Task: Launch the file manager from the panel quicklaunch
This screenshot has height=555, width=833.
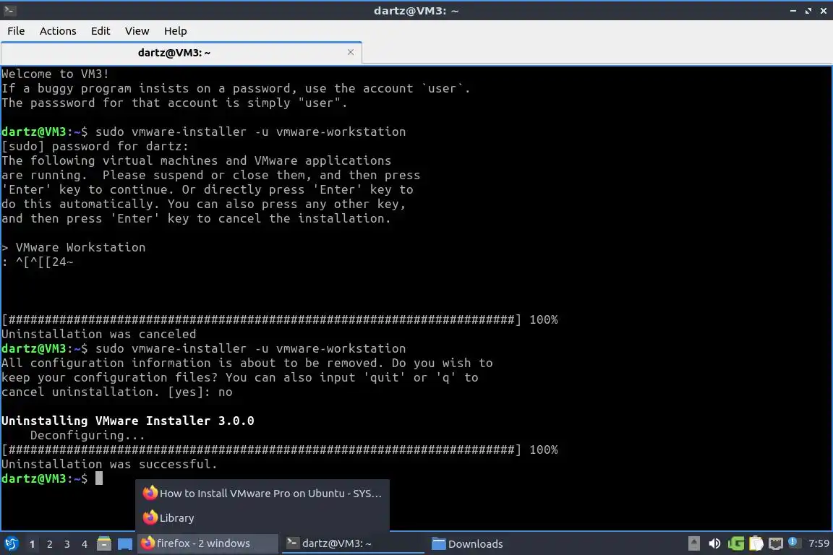Action: click(104, 543)
